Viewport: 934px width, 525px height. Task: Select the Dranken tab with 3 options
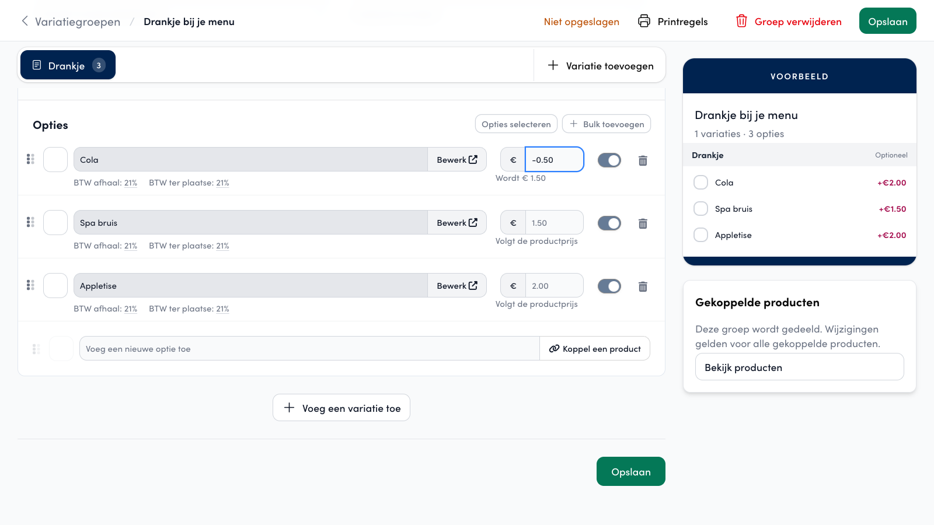click(x=68, y=65)
